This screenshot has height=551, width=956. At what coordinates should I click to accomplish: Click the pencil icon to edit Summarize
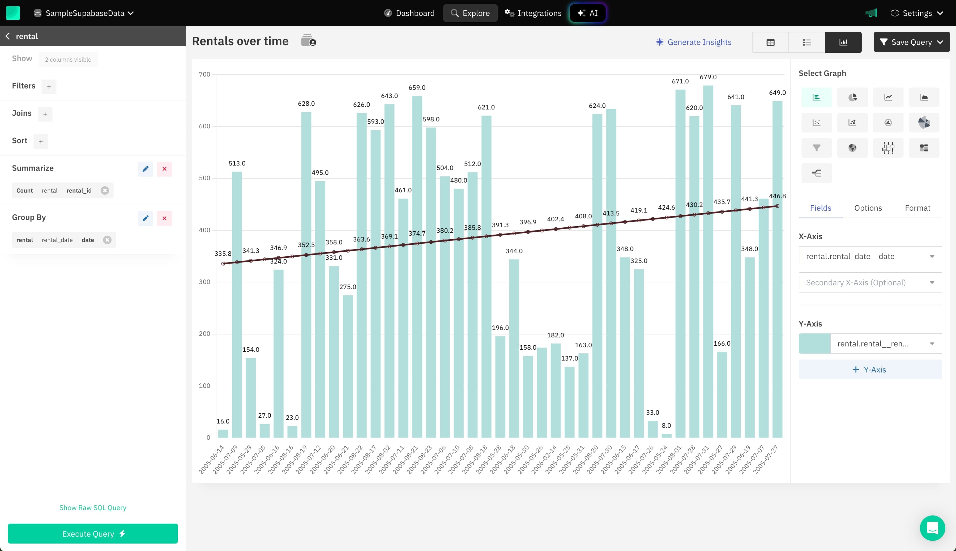click(x=145, y=169)
